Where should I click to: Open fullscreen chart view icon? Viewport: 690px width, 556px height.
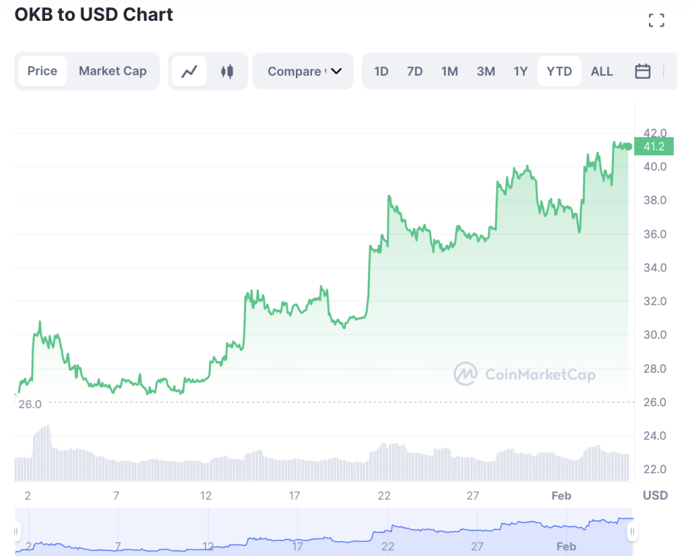point(656,20)
